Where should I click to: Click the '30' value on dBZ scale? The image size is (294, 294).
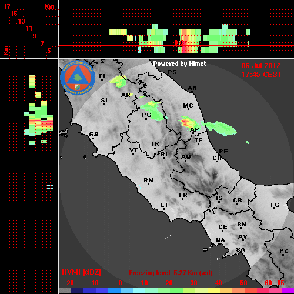[x=193, y=283]
